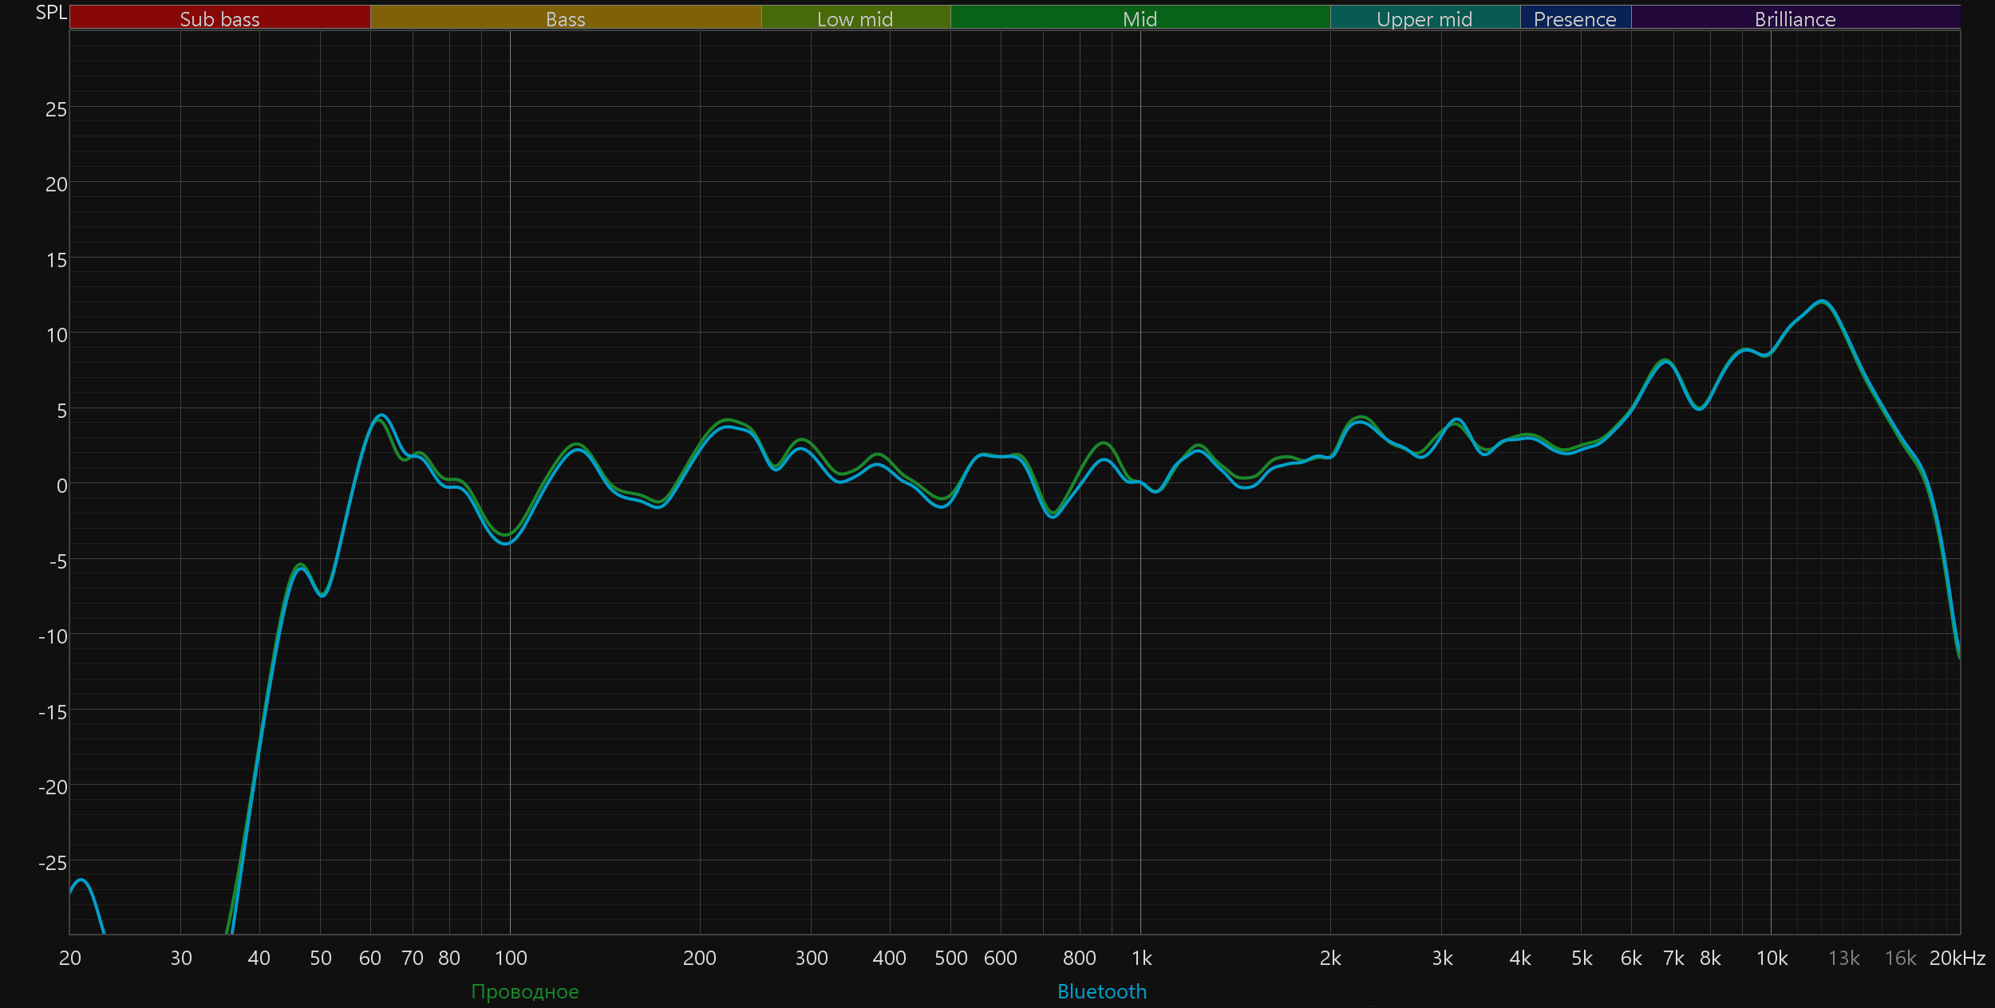
Task: Click the 1k frequency axis label
Action: [1141, 958]
